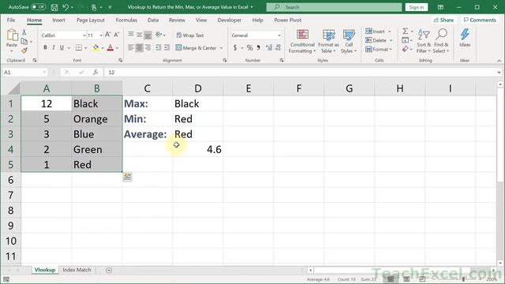The height and width of the screenshot is (284, 505).
Task: Click the Share button
Action: (x=443, y=20)
